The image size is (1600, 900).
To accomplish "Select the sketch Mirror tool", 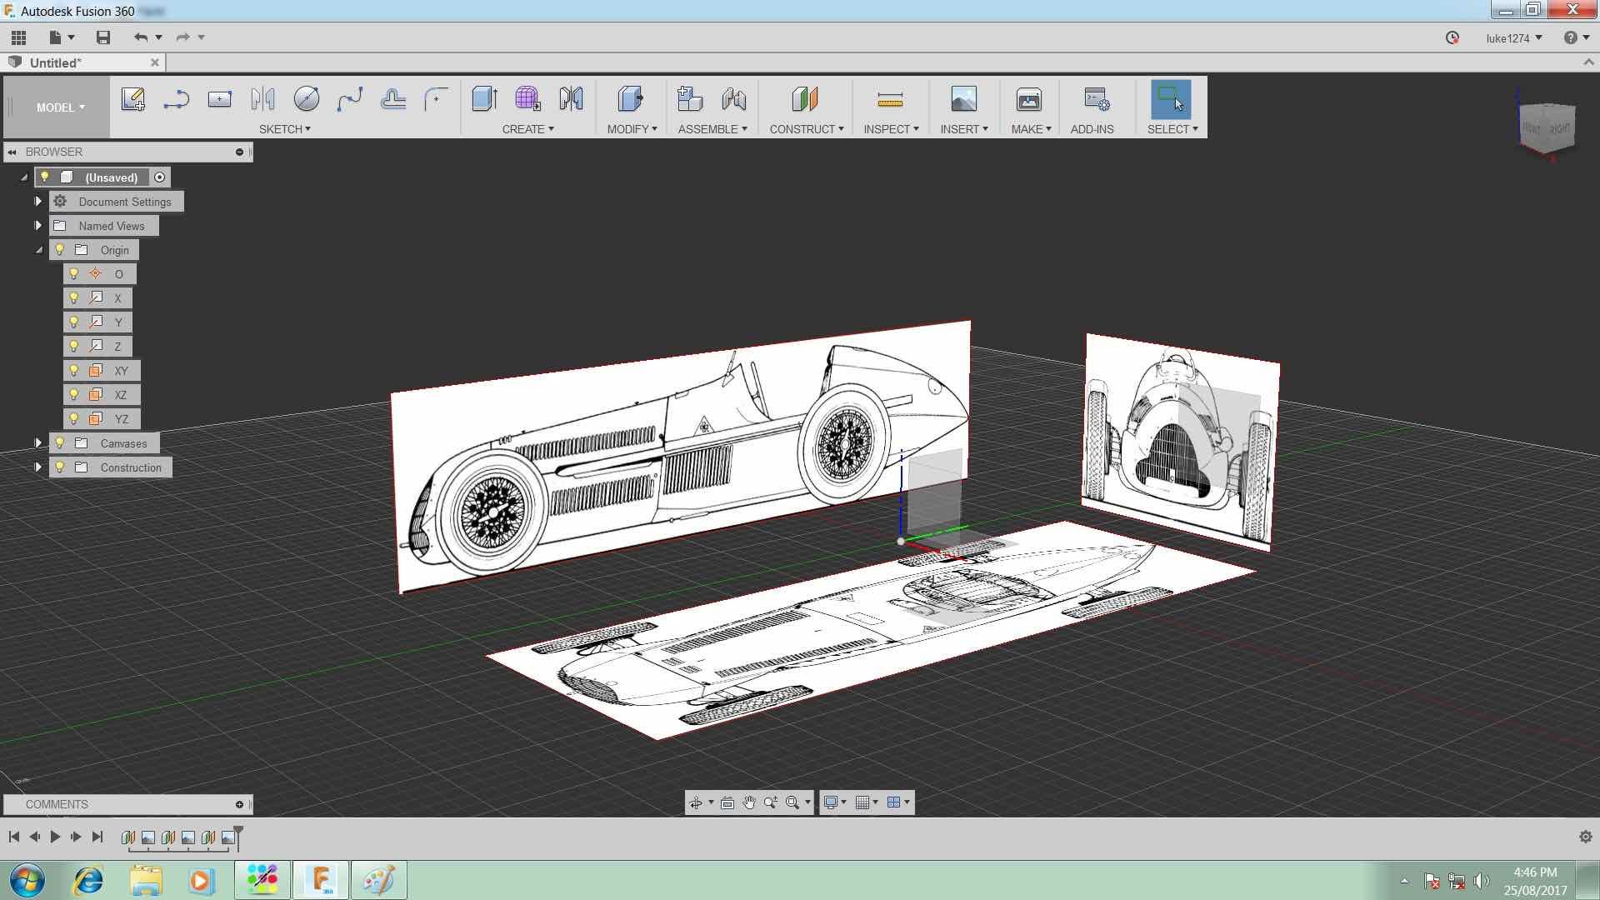I will (x=262, y=99).
